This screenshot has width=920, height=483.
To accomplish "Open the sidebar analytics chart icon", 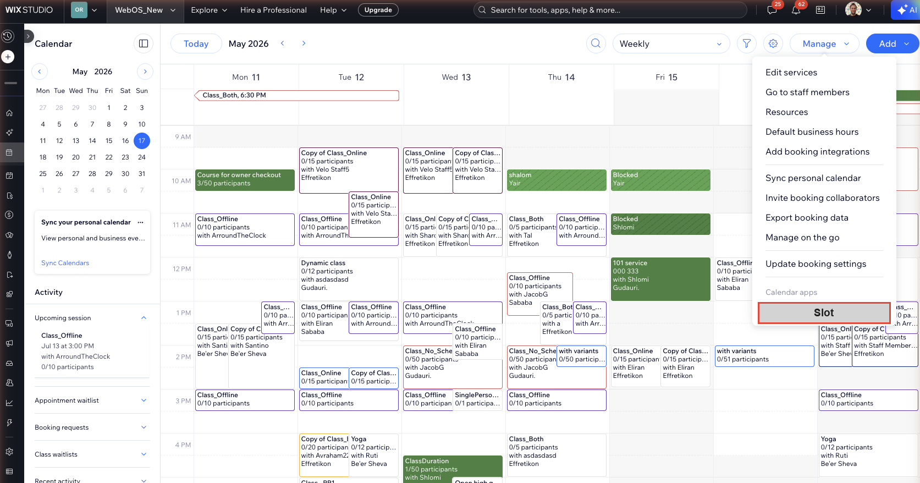I will pos(9,403).
